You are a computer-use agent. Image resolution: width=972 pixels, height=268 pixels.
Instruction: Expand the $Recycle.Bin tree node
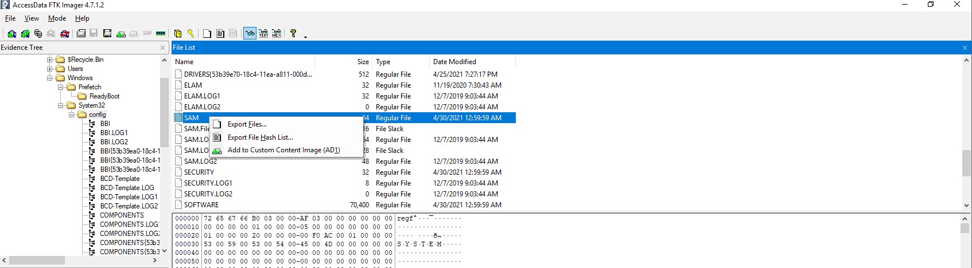pos(50,60)
